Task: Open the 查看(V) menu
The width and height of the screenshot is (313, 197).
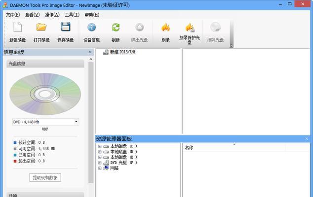Action: click(x=33, y=15)
